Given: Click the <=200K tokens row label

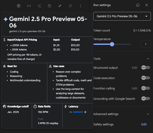Looking at the screenshot, I should [x=19, y=45].
